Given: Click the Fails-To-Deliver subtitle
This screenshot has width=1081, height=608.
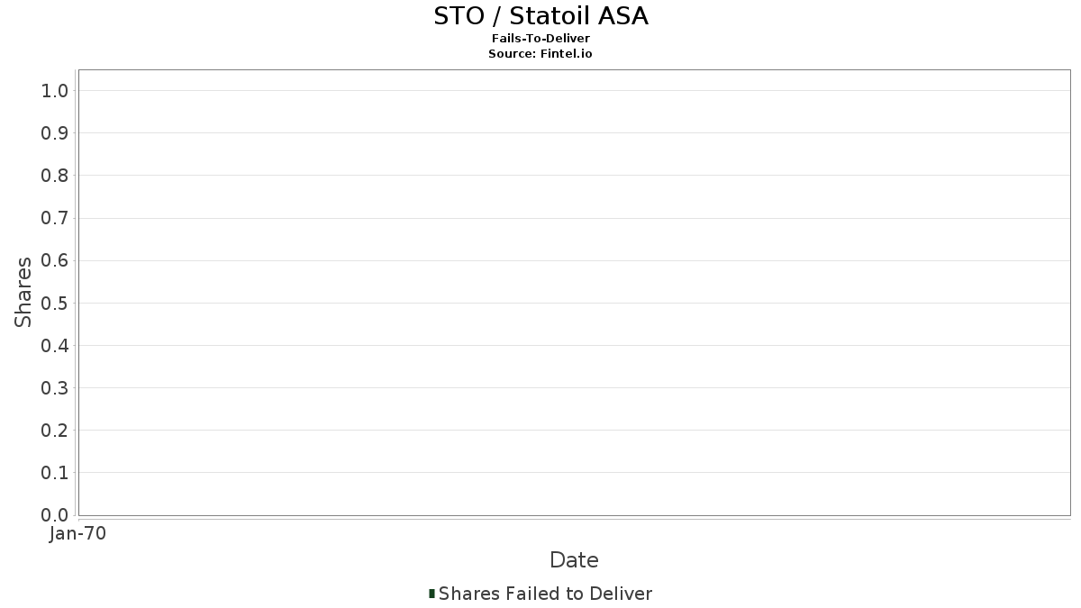Looking at the screenshot, I should click(540, 39).
